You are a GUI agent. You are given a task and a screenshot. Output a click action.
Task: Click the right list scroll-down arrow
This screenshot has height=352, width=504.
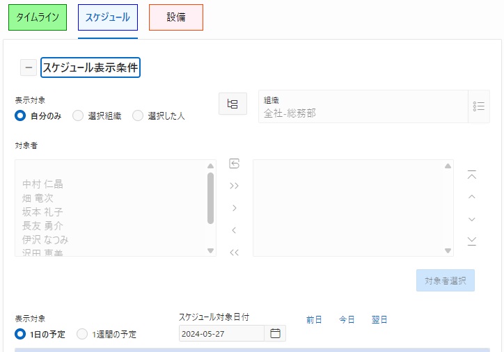pyautogui.click(x=448, y=250)
